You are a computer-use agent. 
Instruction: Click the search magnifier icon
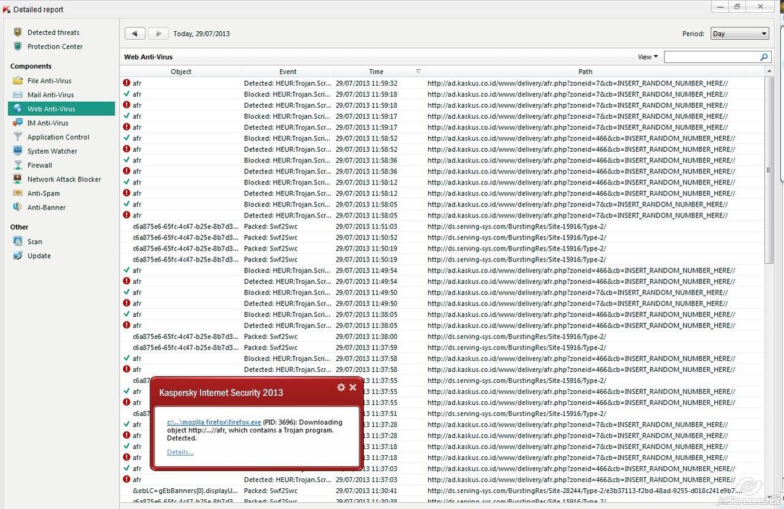(764, 57)
